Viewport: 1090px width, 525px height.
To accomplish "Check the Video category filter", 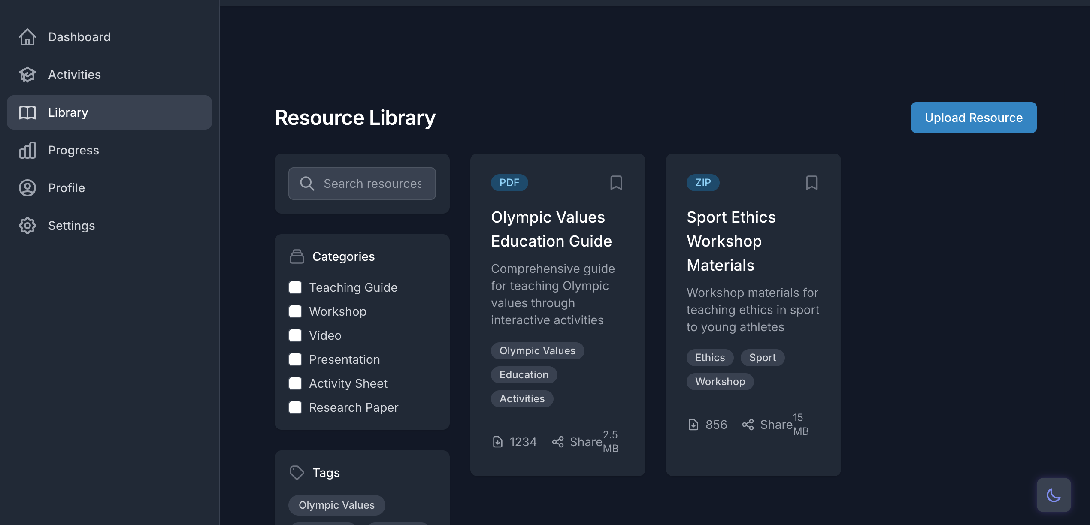I will pos(295,335).
